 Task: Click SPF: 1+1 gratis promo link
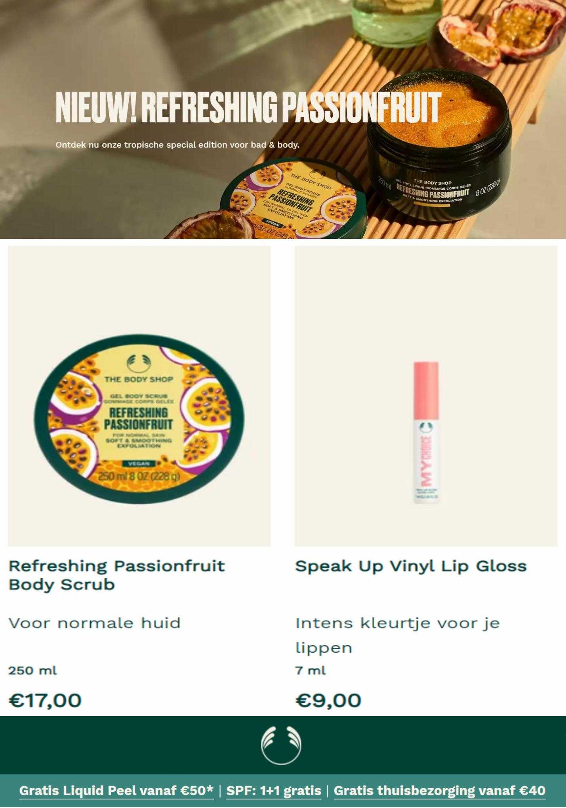(274, 791)
